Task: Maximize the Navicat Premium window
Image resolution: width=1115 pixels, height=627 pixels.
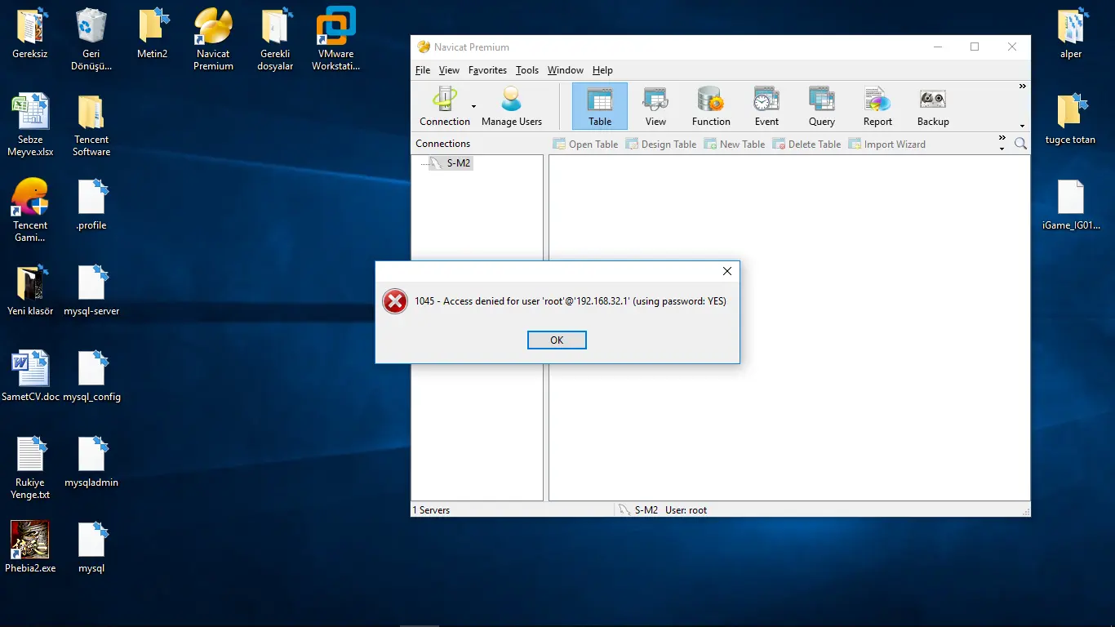Action: (975, 47)
